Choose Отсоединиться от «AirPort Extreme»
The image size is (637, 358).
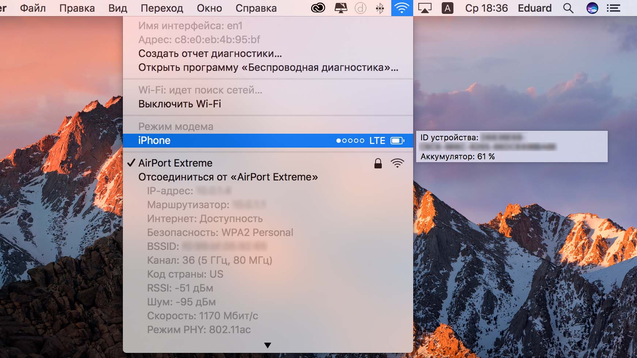[x=268, y=177]
